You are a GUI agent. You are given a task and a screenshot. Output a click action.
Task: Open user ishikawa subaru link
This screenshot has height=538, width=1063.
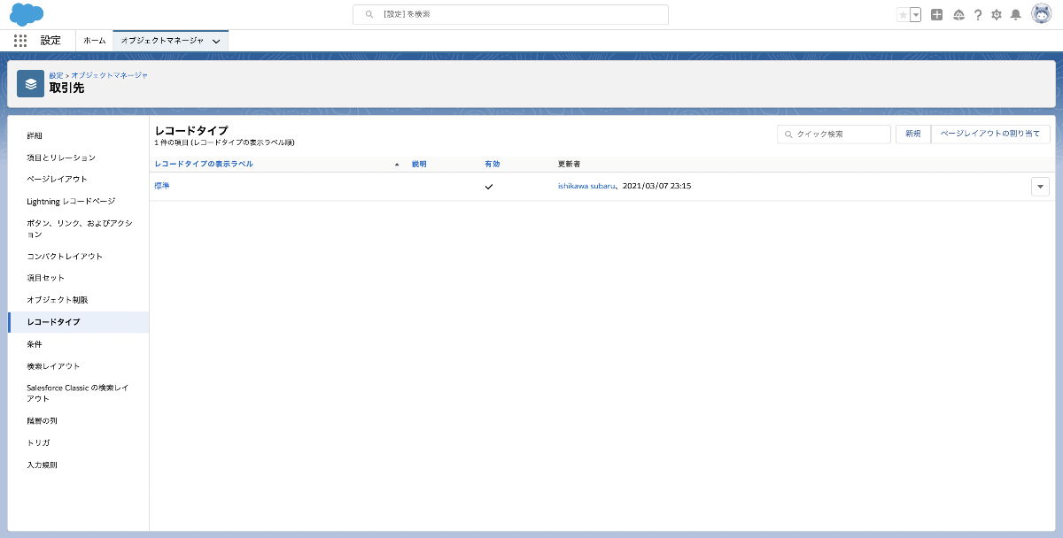coord(586,186)
